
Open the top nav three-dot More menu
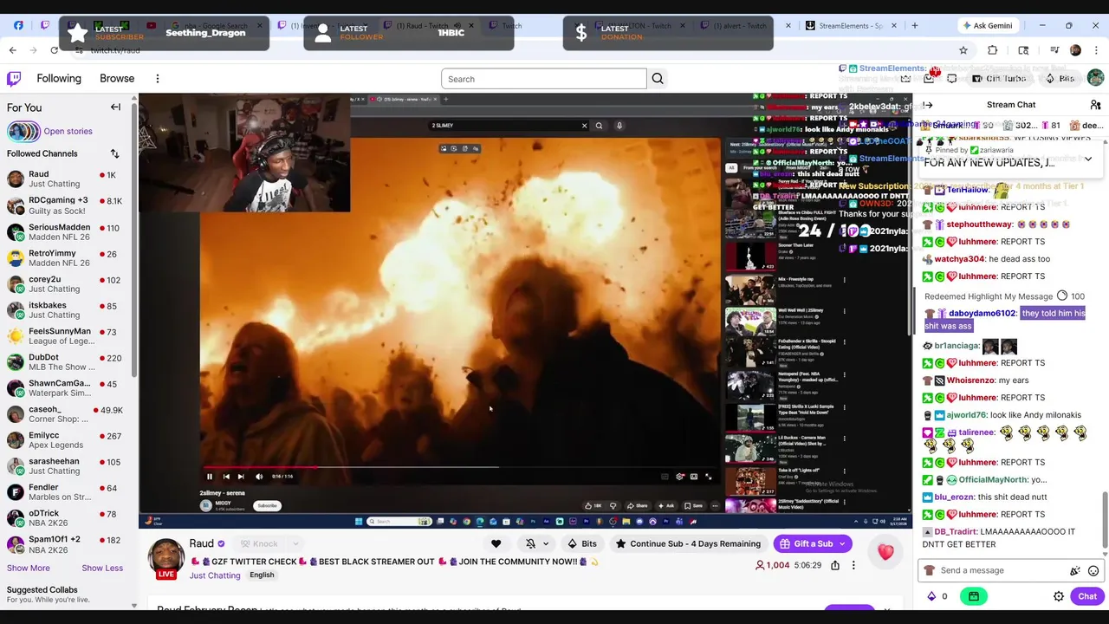pyautogui.click(x=157, y=79)
